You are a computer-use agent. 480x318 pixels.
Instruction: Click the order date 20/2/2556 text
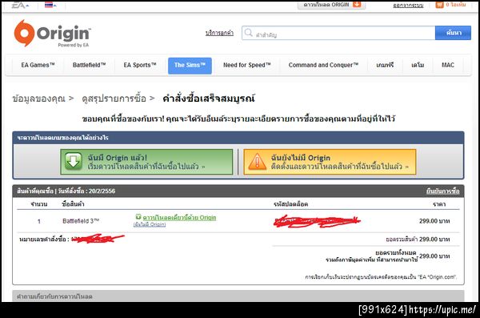click(x=102, y=191)
